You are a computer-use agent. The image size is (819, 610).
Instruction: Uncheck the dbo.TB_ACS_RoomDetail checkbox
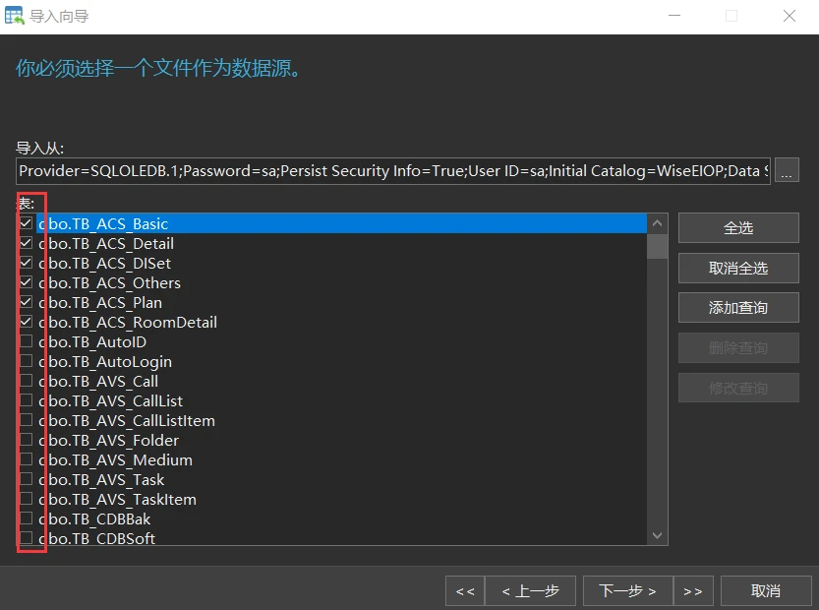pos(27,322)
